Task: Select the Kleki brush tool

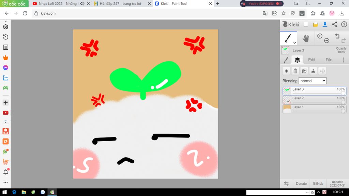Action: (288, 38)
